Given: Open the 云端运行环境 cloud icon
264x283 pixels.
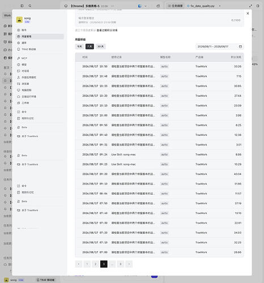Looking at the screenshot, I should click(19, 97).
